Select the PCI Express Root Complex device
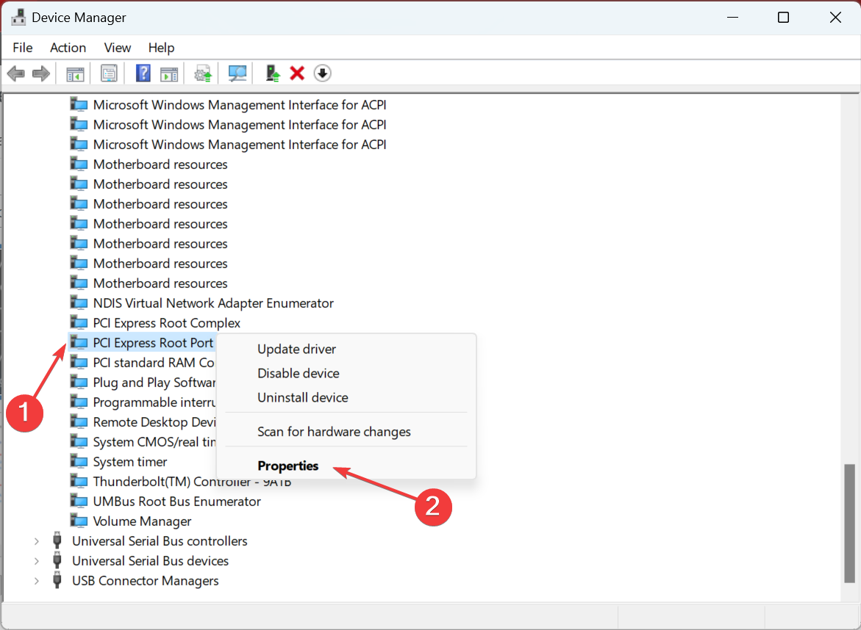This screenshot has width=861, height=630. pos(166,323)
